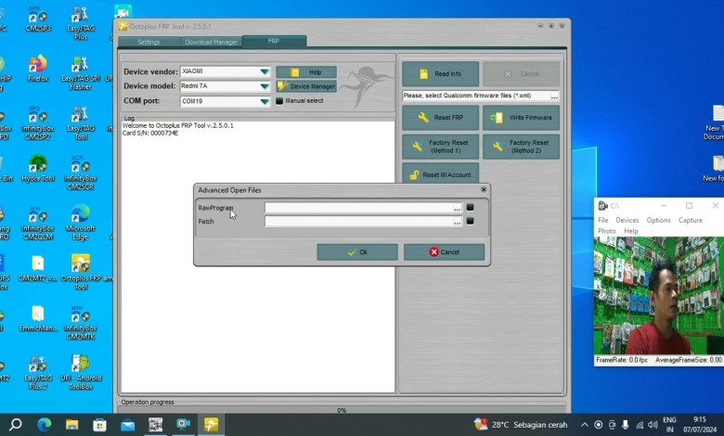Click Cancel in the Advanced Open Files dialog
Screen dimensions: 724x436
tap(444, 252)
